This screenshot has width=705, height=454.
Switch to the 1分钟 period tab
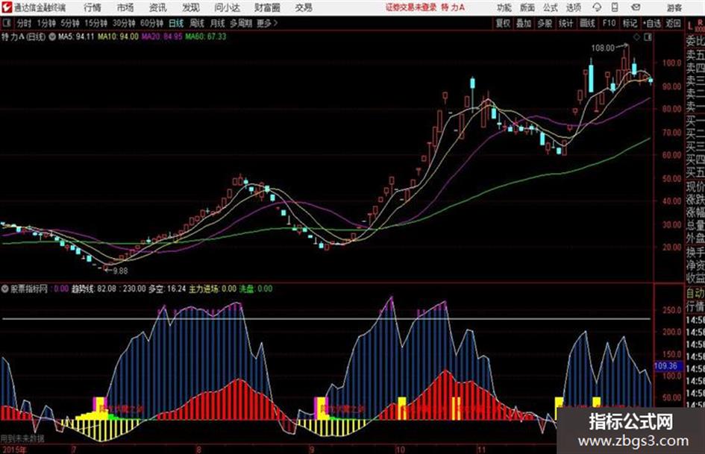(x=46, y=23)
